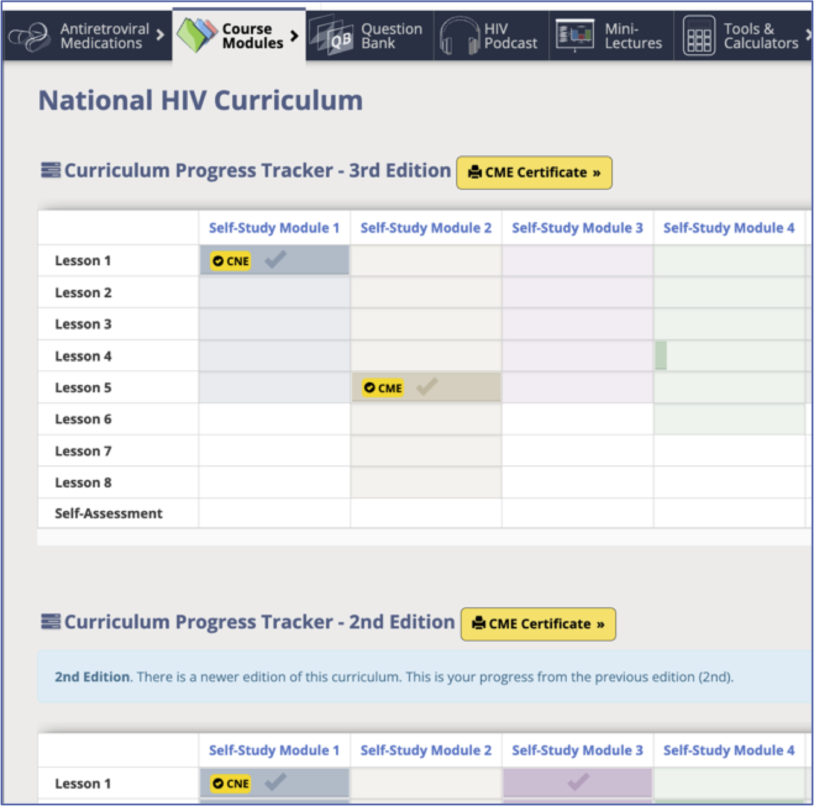Open Self-Study Module 4 link in 2nd Edition
Image resolution: width=814 pixels, height=806 pixels.
(729, 751)
